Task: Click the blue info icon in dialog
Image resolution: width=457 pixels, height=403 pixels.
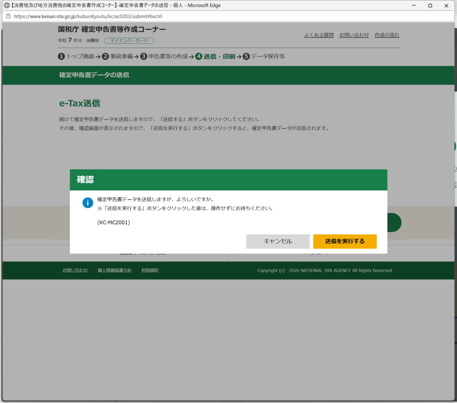Action: (x=88, y=203)
